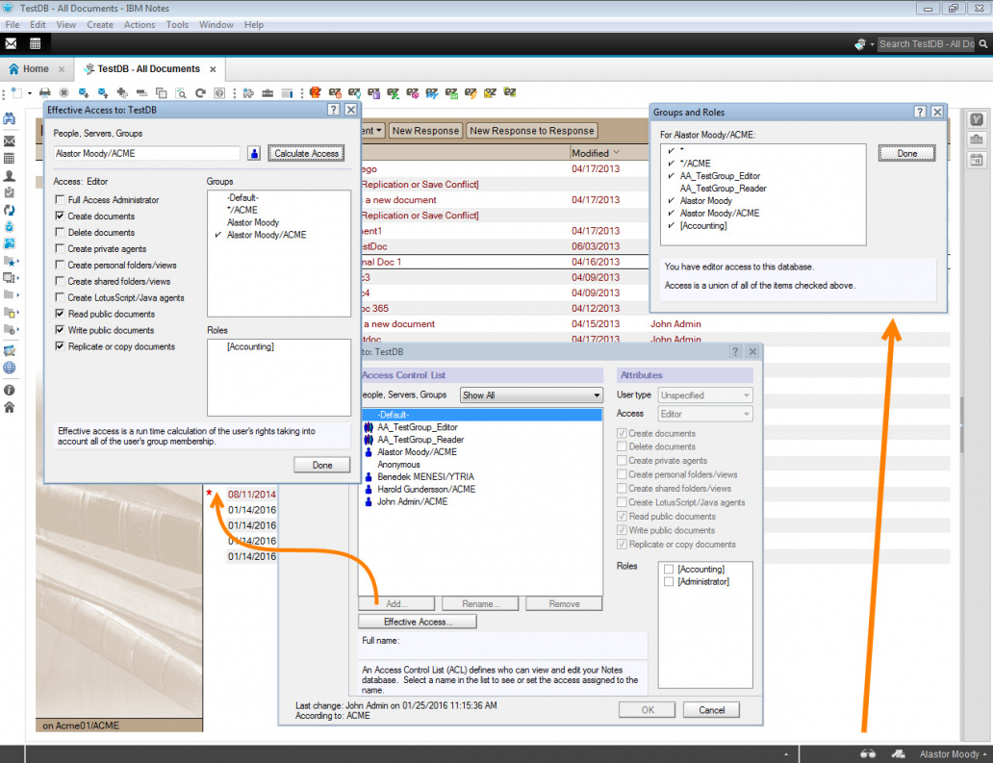This screenshot has width=993, height=763.
Task: Open the Alastor Moody status bar menu
Action: click(x=953, y=754)
